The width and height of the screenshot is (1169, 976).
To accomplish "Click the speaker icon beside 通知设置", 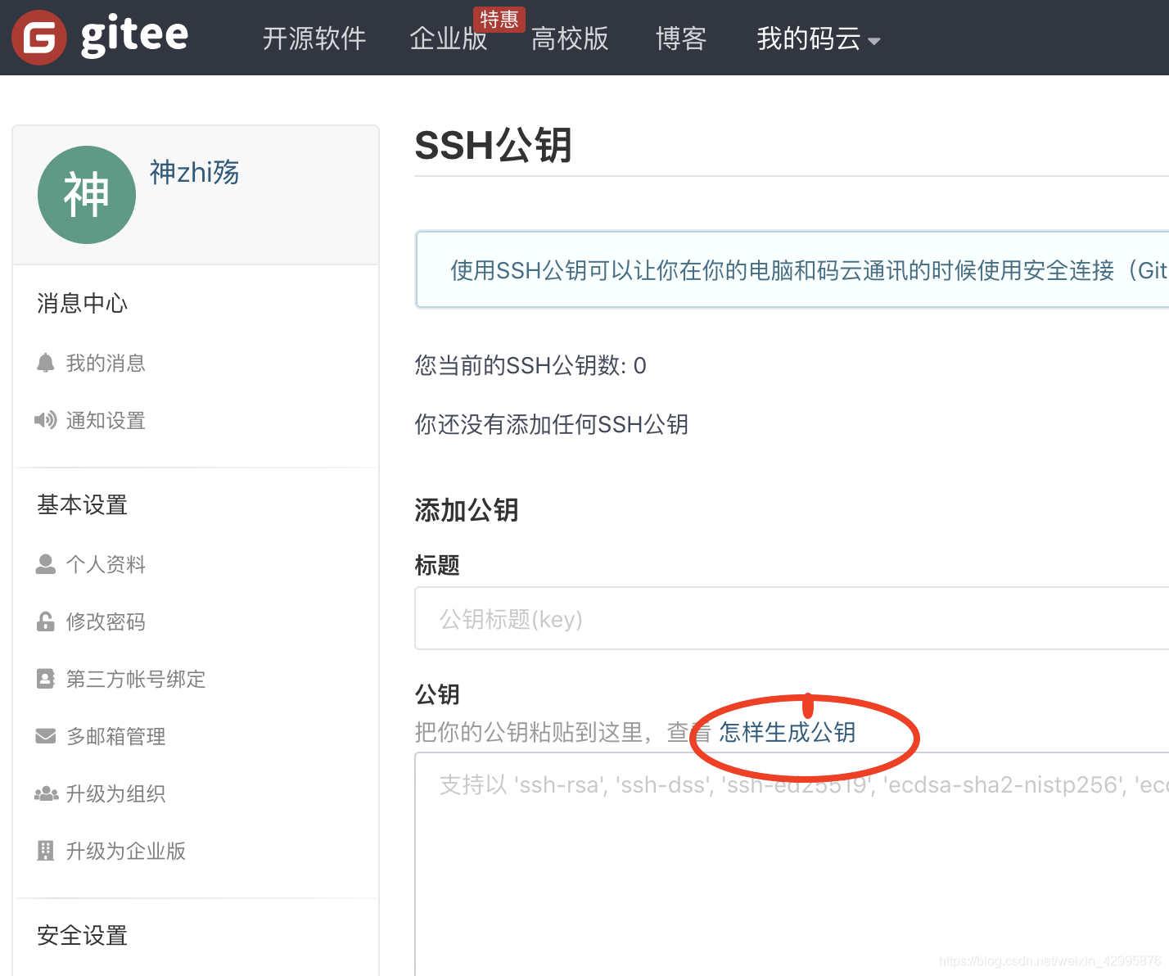I will [x=46, y=420].
